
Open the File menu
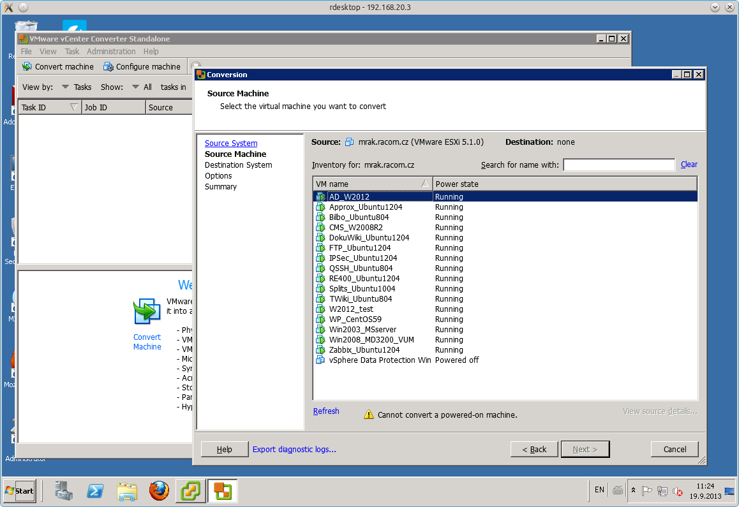[26, 52]
